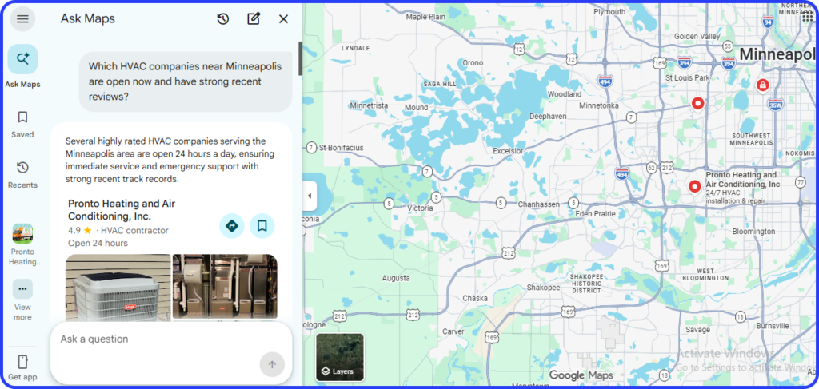819x389 pixels.
Task: Open Saved places in the sidebar
Action: click(22, 124)
